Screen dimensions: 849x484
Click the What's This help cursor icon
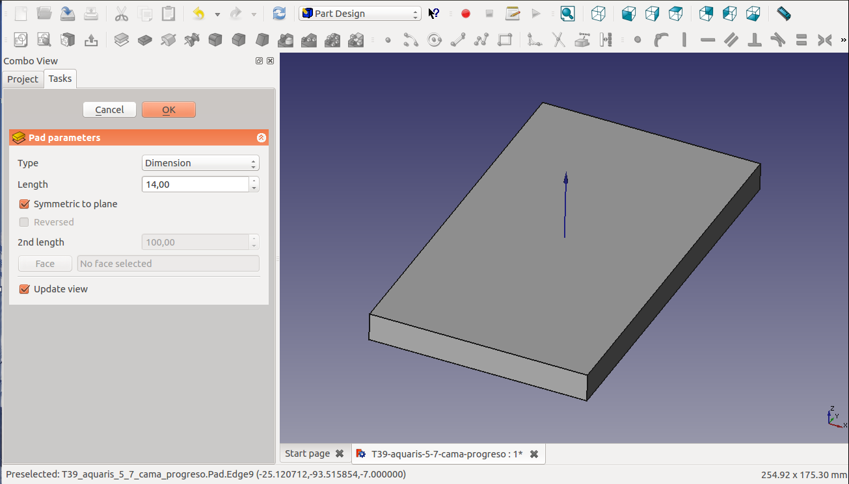pos(434,14)
